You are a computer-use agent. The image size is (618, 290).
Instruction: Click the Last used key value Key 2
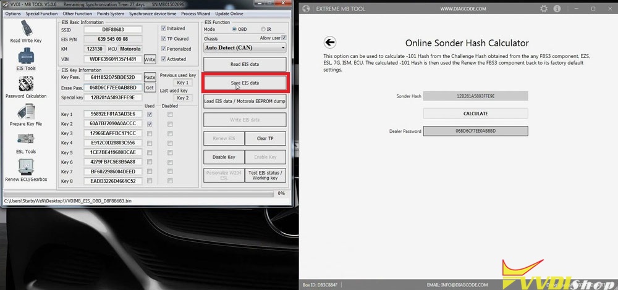[182, 98]
